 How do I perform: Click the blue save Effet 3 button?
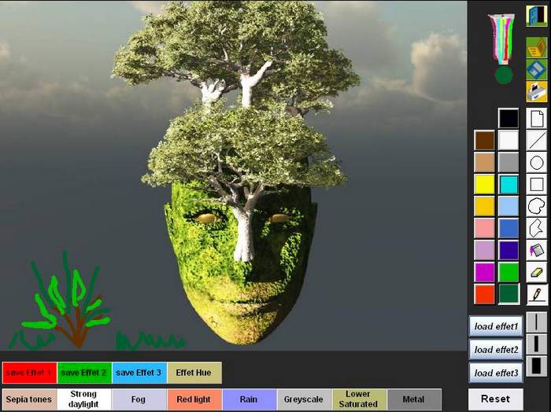tap(139, 373)
